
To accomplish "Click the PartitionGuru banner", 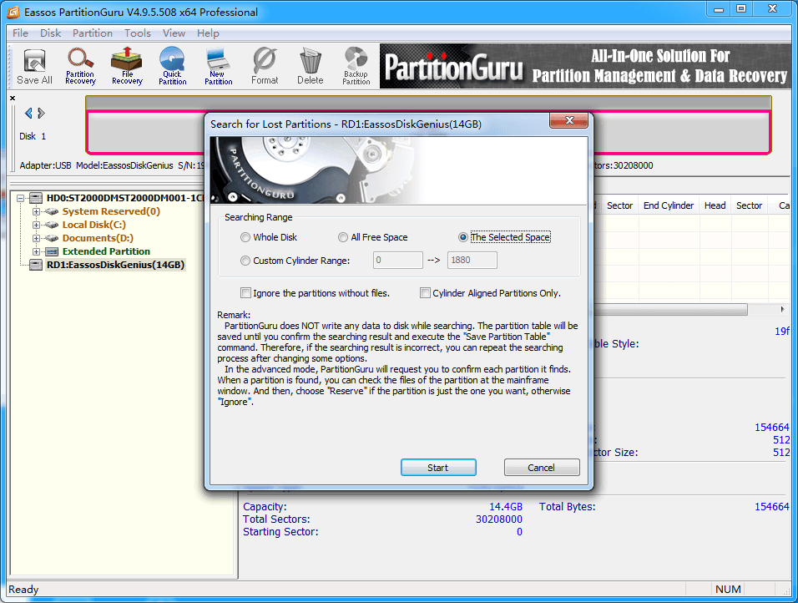I will (x=585, y=66).
